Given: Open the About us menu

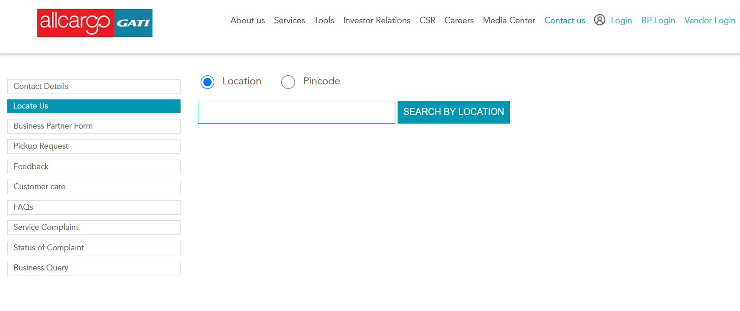Looking at the screenshot, I should click(248, 21).
